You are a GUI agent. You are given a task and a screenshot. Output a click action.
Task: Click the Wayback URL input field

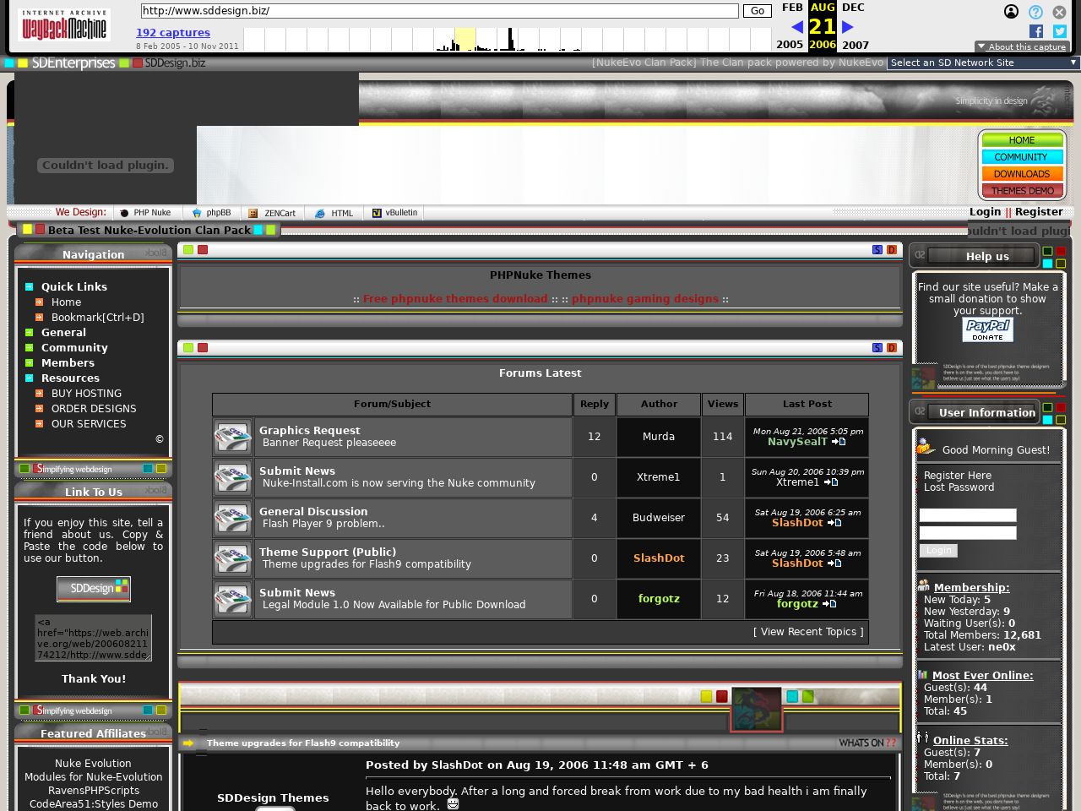click(439, 11)
